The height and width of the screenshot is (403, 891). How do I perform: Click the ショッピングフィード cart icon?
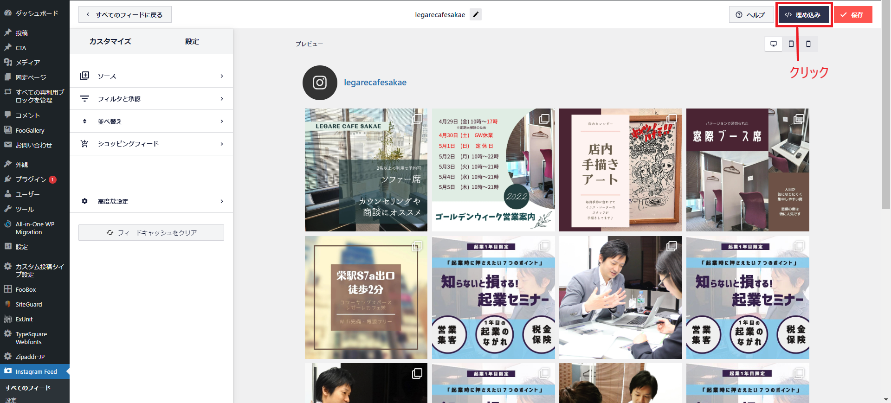(84, 144)
